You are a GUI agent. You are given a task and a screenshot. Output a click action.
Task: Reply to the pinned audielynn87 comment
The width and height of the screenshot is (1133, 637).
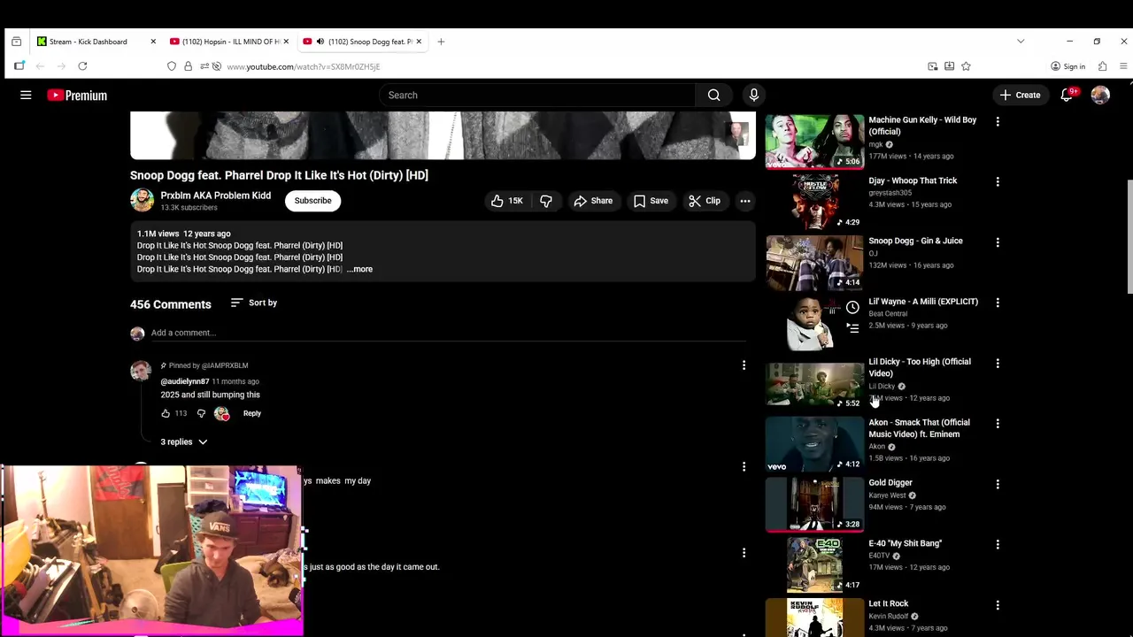click(252, 413)
